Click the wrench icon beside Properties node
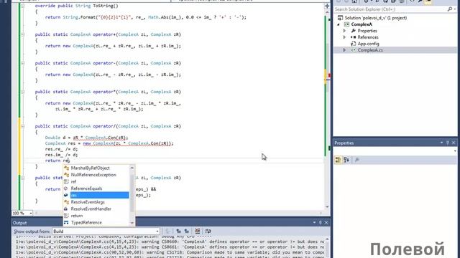This screenshot has width=460, height=258. click(x=353, y=31)
